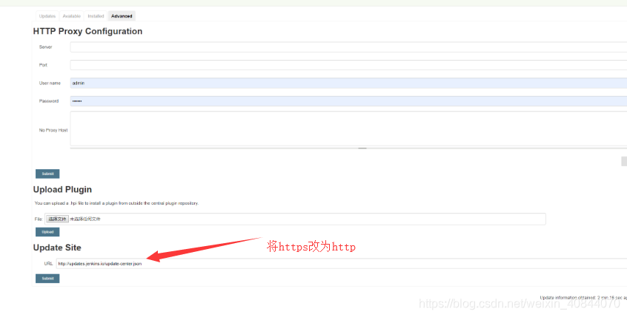Viewport: 627px width, 317px height.
Task: Open the Available plugins tab
Action: point(72,16)
